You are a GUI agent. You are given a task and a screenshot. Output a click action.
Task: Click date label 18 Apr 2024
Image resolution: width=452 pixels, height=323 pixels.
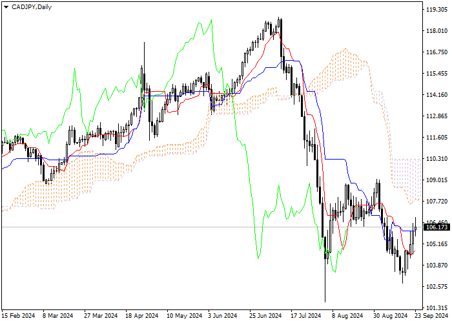coord(142,316)
